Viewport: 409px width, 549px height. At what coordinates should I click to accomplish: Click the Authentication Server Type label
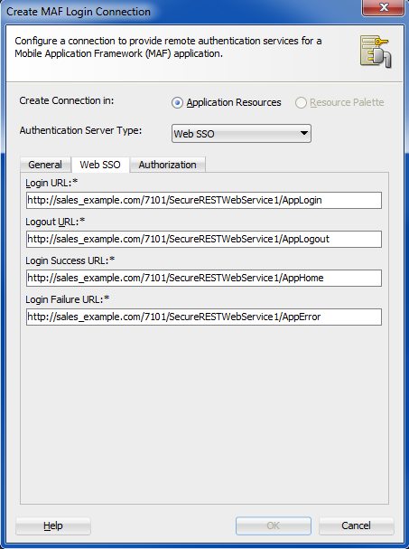pos(80,130)
